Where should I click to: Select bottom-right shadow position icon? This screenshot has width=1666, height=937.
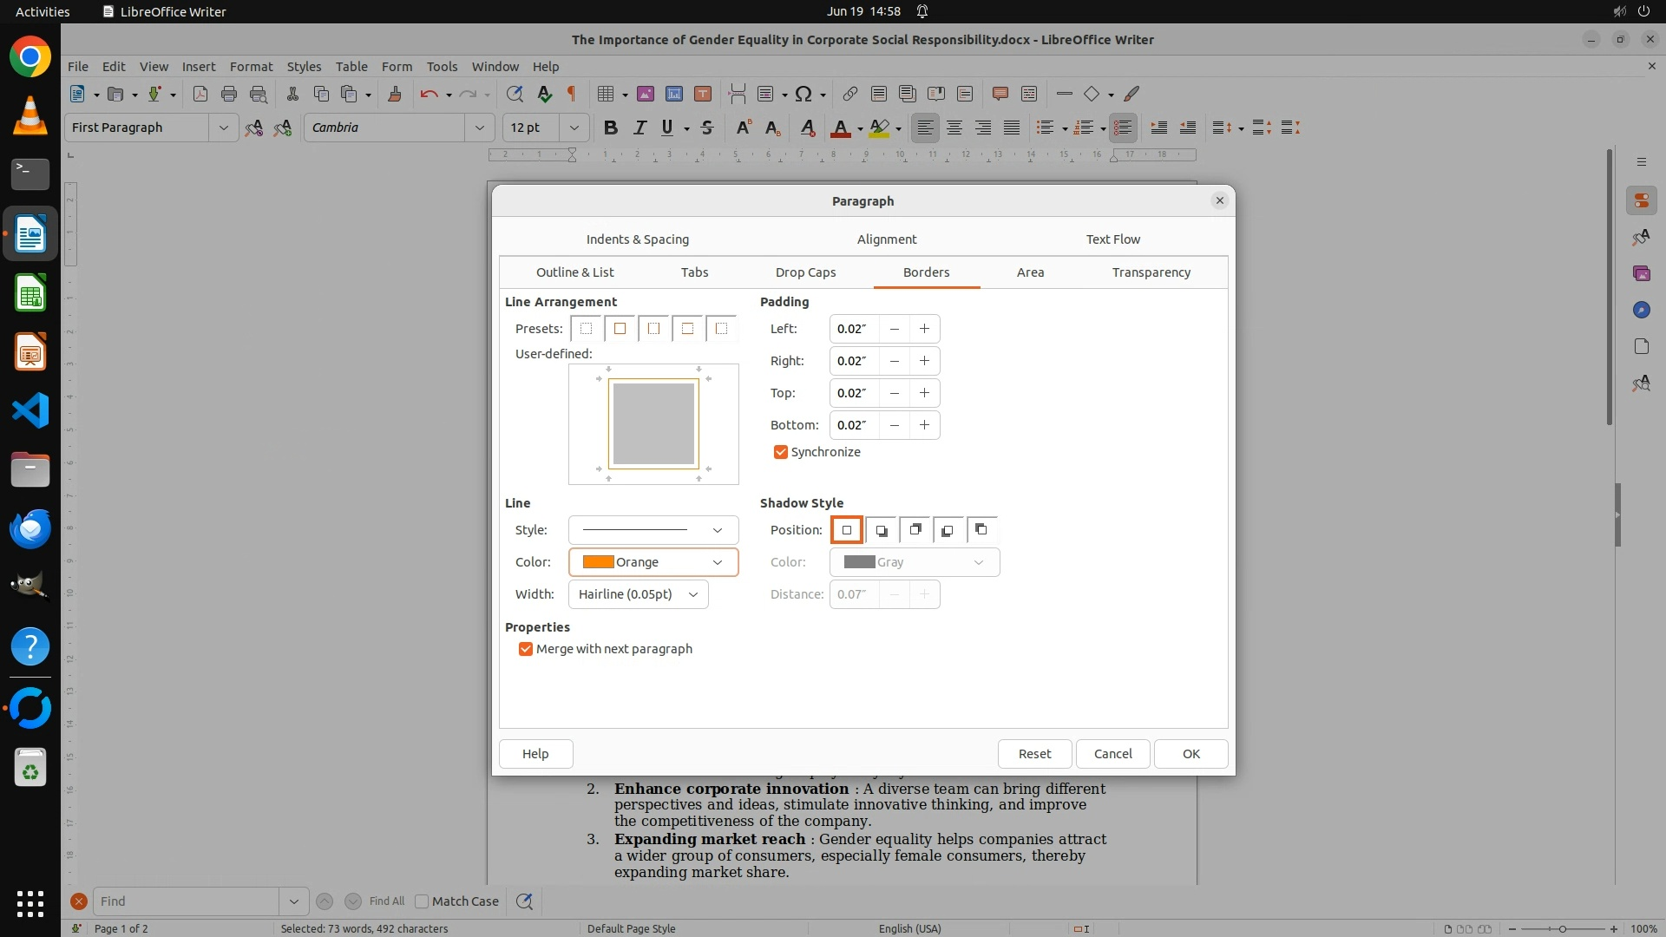tap(881, 530)
